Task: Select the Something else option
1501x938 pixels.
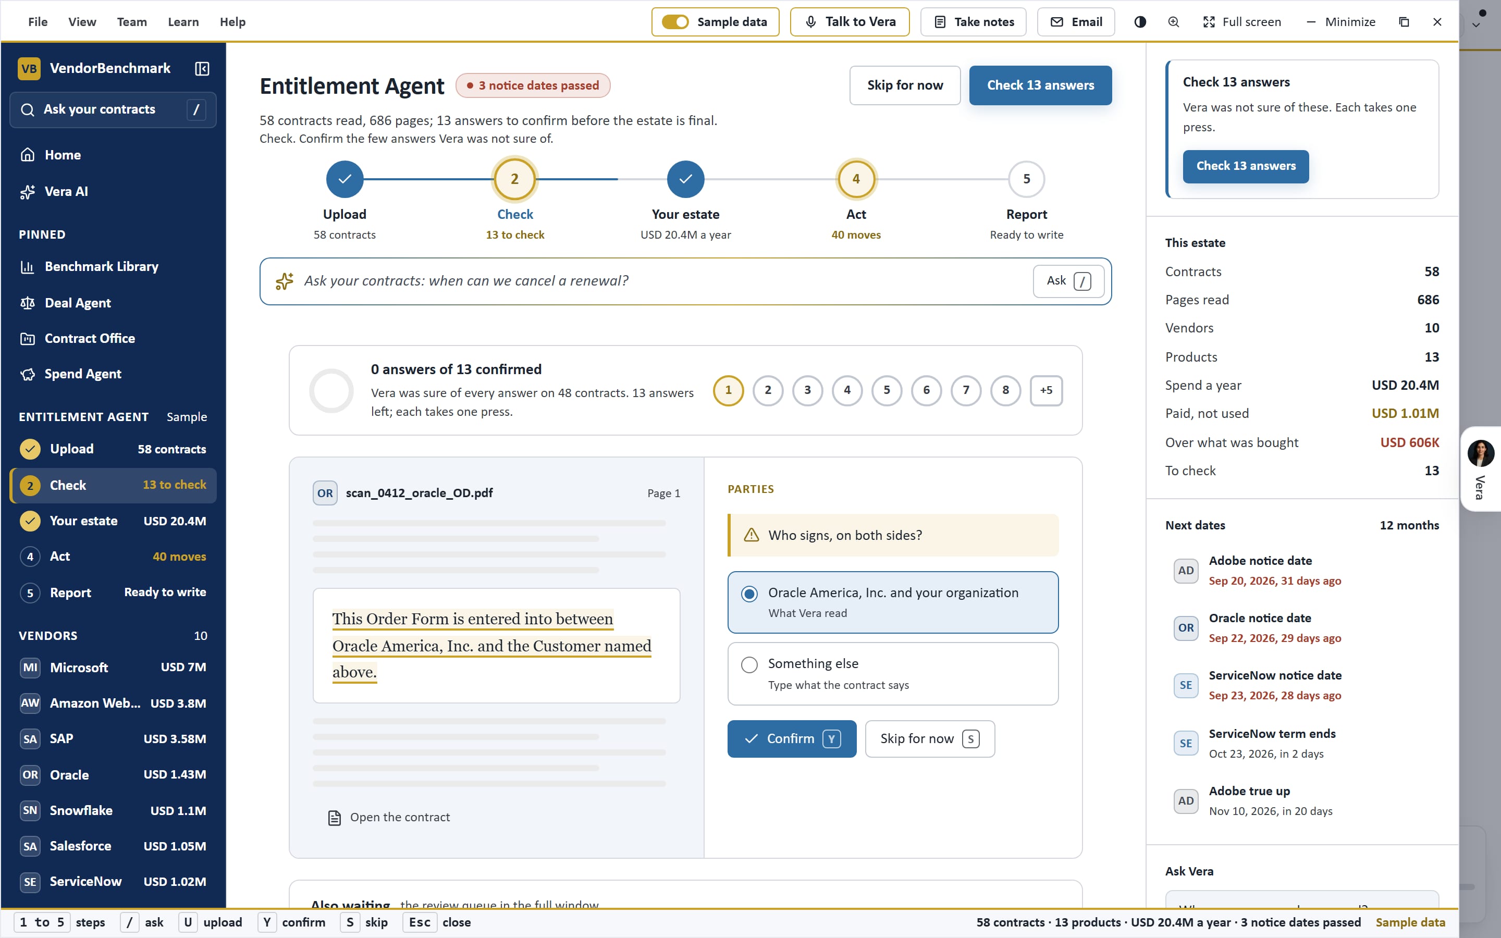Action: point(893,674)
